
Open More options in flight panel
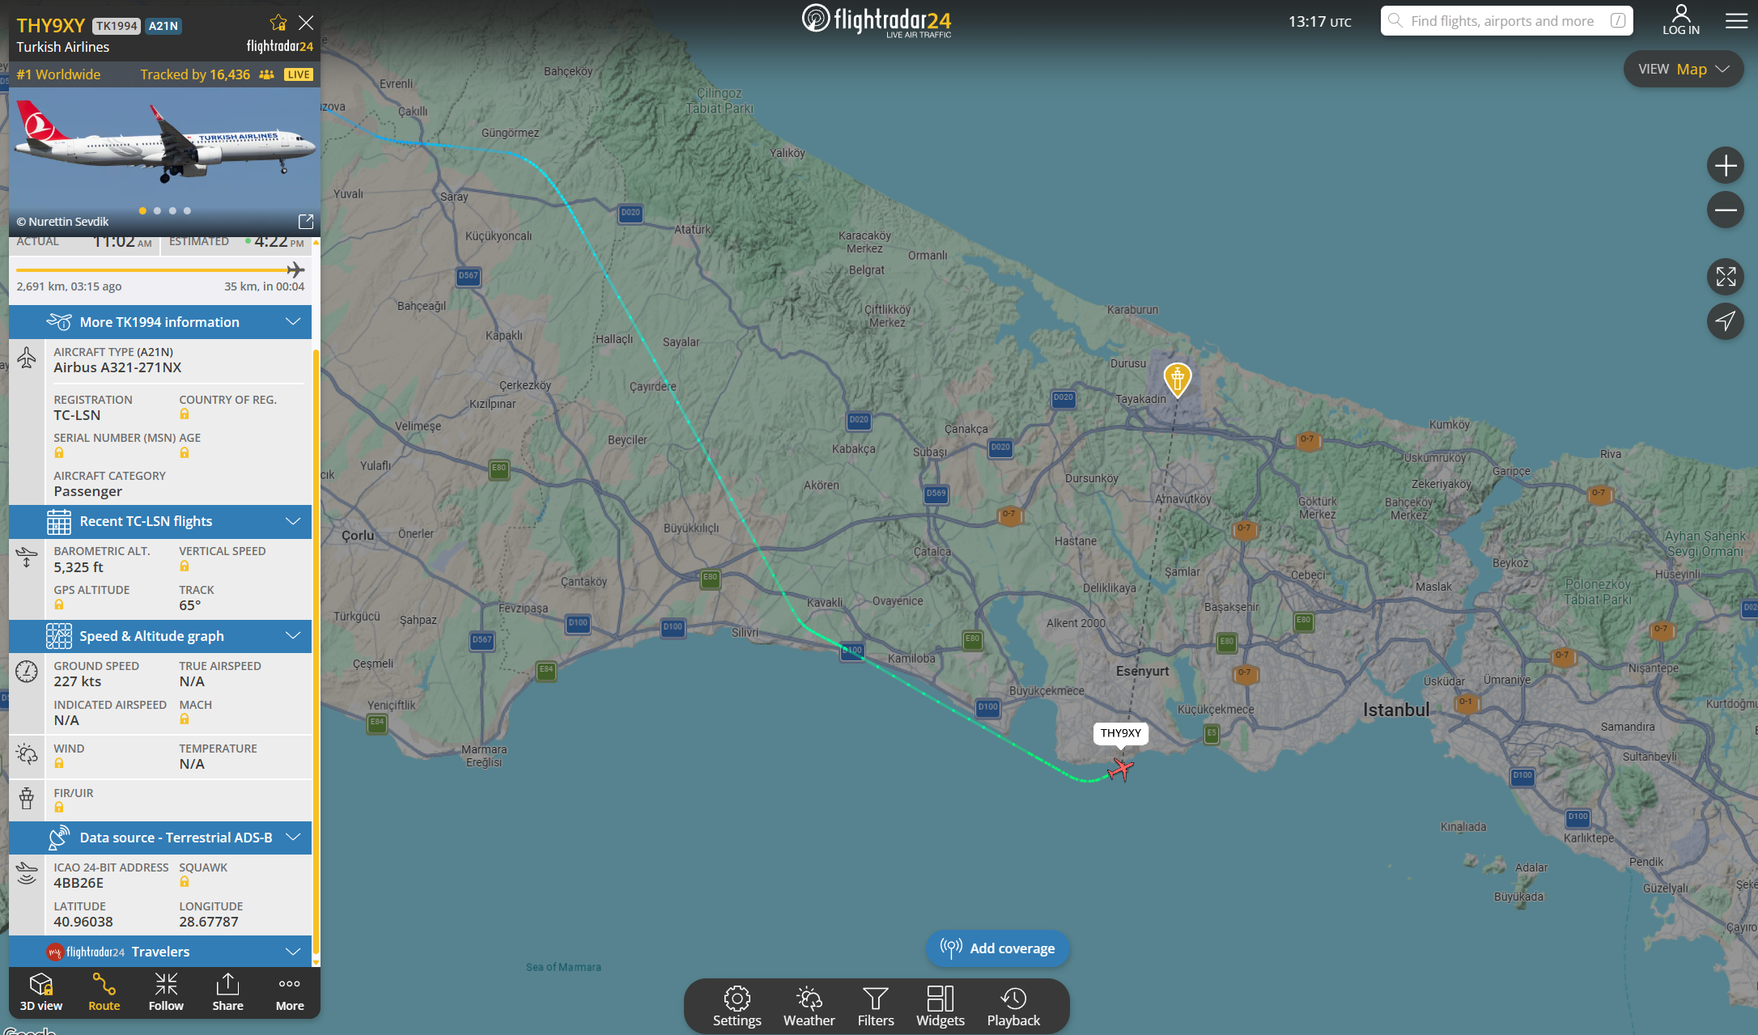click(x=290, y=992)
